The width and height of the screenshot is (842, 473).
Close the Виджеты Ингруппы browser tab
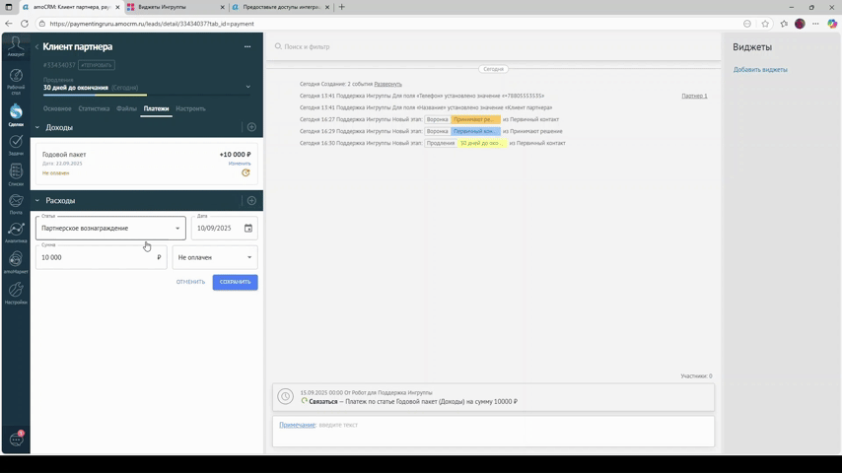(222, 7)
